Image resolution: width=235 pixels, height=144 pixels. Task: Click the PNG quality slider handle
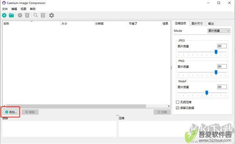pyautogui.click(x=216, y=72)
